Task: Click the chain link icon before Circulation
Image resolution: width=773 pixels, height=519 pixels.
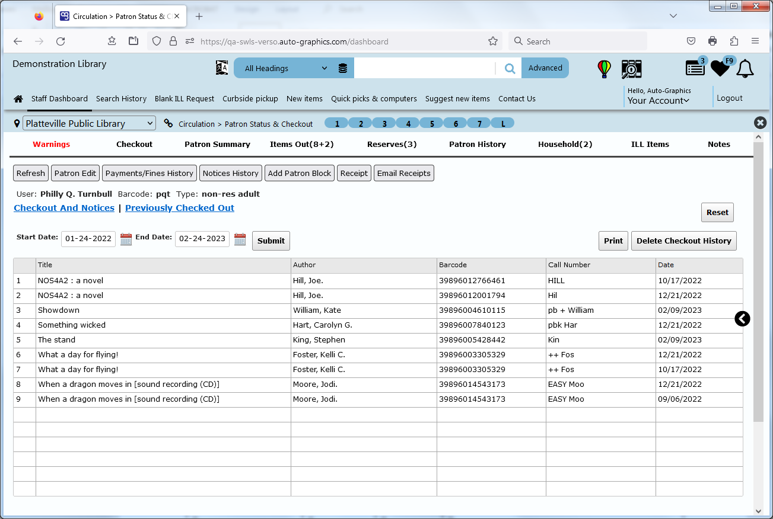Action: pos(168,124)
